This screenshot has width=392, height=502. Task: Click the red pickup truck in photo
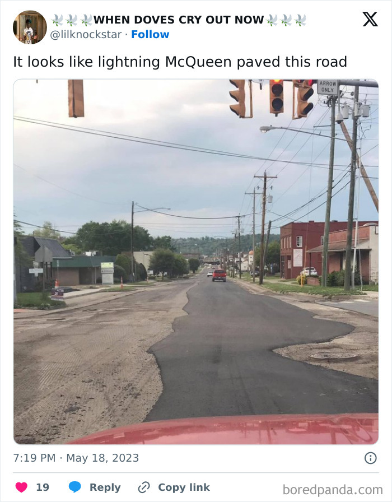tap(219, 275)
